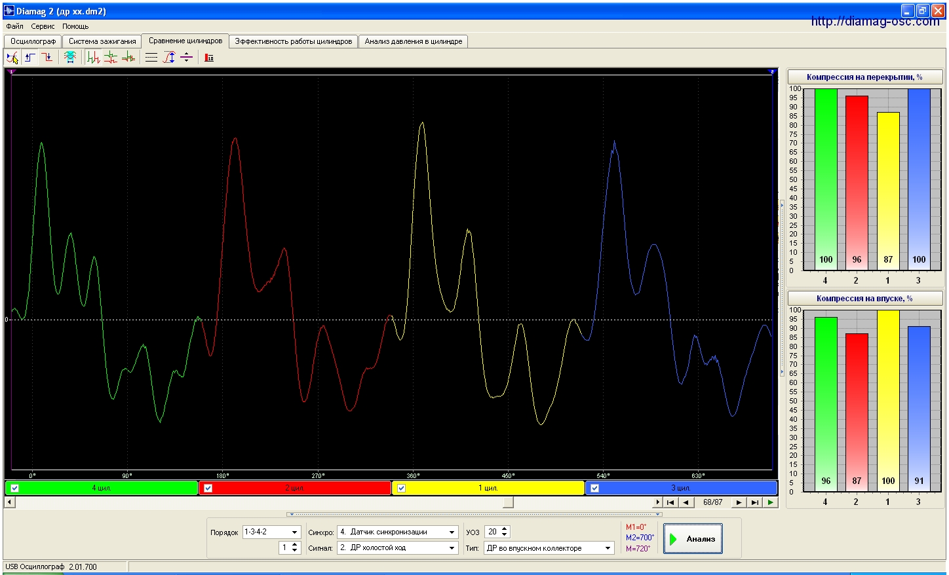Screen dimensions: 949x575
Task: Click the Анализ button
Action: click(693, 539)
